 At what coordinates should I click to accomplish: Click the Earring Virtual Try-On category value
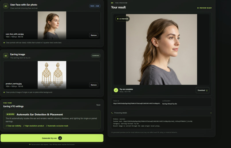point(170,104)
